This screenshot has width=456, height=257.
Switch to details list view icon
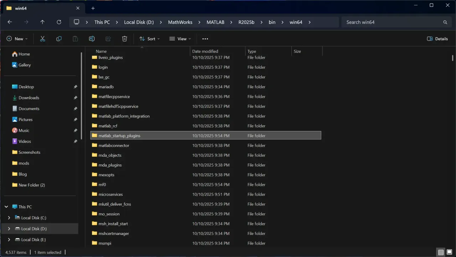(x=441, y=252)
